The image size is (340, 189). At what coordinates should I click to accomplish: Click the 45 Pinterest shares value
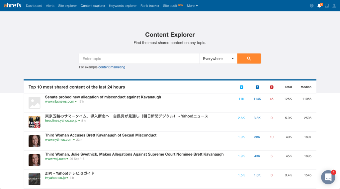272,99
